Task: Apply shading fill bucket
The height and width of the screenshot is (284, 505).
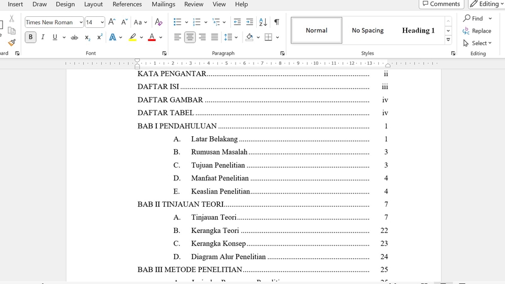Action: tap(249, 37)
